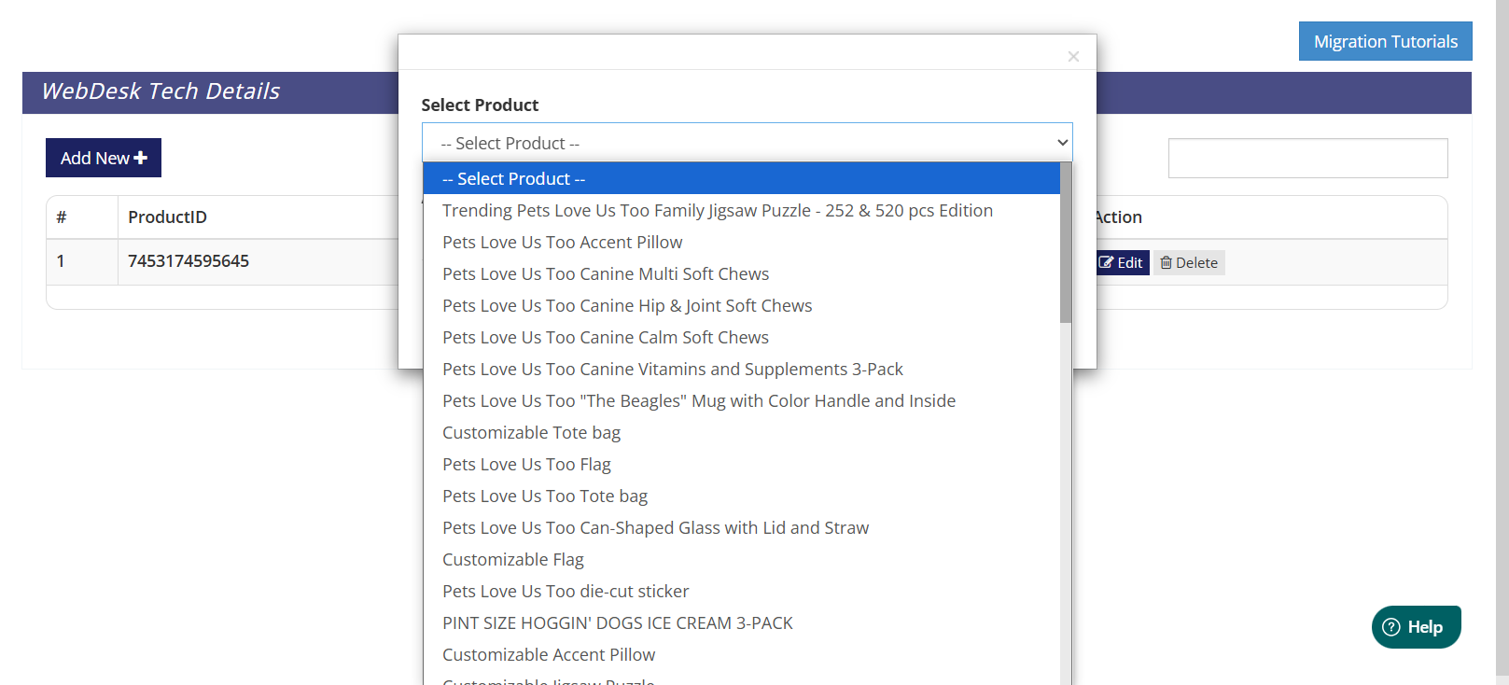Click the WebDesk Tech Details heading
1509x685 pixels.
point(161,91)
